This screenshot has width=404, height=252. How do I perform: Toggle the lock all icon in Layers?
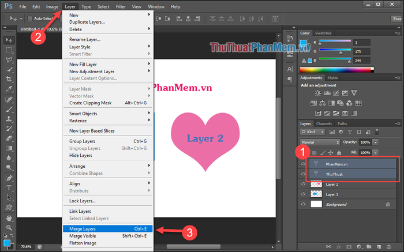[339, 153]
